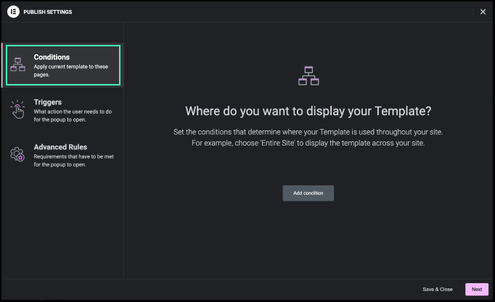495x302 pixels.
Task: Click 'Apply current template to these pages' description
Action: (x=70, y=70)
